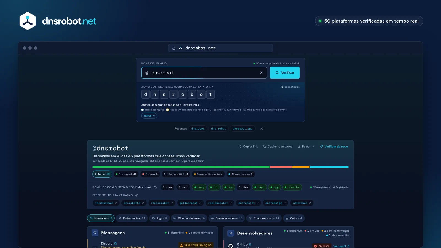
Task: Click the Desenvolvedores code section icon
Action: coord(231,233)
